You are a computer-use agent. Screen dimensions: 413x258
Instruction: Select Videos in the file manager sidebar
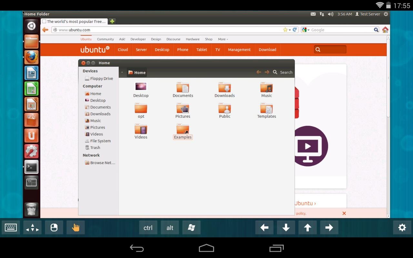94,134
